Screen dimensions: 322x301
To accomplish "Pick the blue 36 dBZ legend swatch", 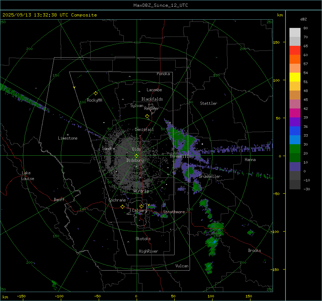I will pyautogui.click(x=295, y=131).
